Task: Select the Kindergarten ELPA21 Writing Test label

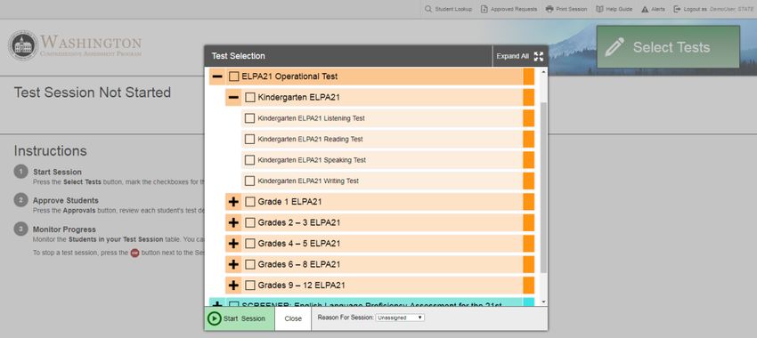Action: (308, 181)
